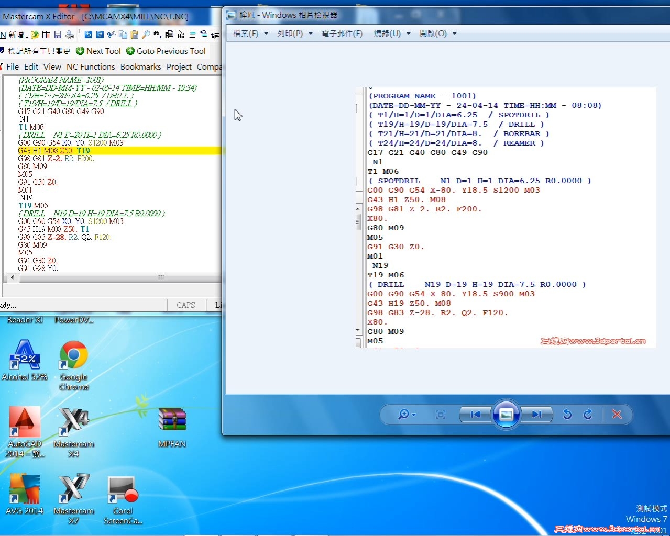The width and height of the screenshot is (670, 536).
Task: Click code line T19 M06 in editor
Action: (x=33, y=206)
